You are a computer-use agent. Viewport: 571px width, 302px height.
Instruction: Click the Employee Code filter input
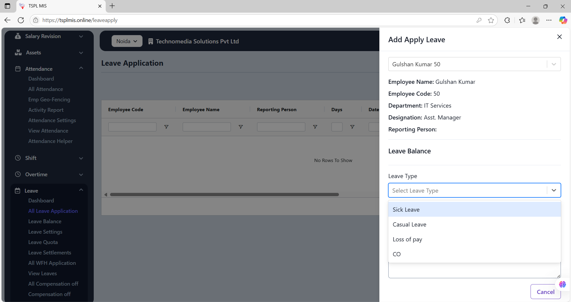(132, 127)
